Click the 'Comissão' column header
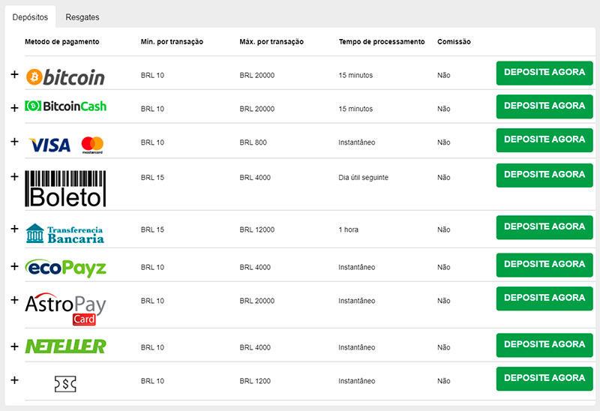 point(454,42)
